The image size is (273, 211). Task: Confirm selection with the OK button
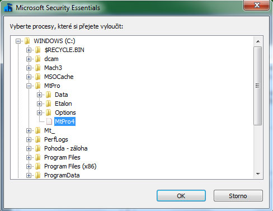click(181, 196)
